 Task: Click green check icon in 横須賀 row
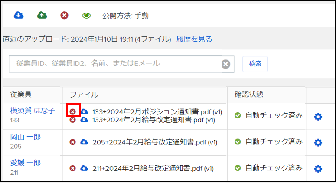pyautogui.click(x=238, y=115)
